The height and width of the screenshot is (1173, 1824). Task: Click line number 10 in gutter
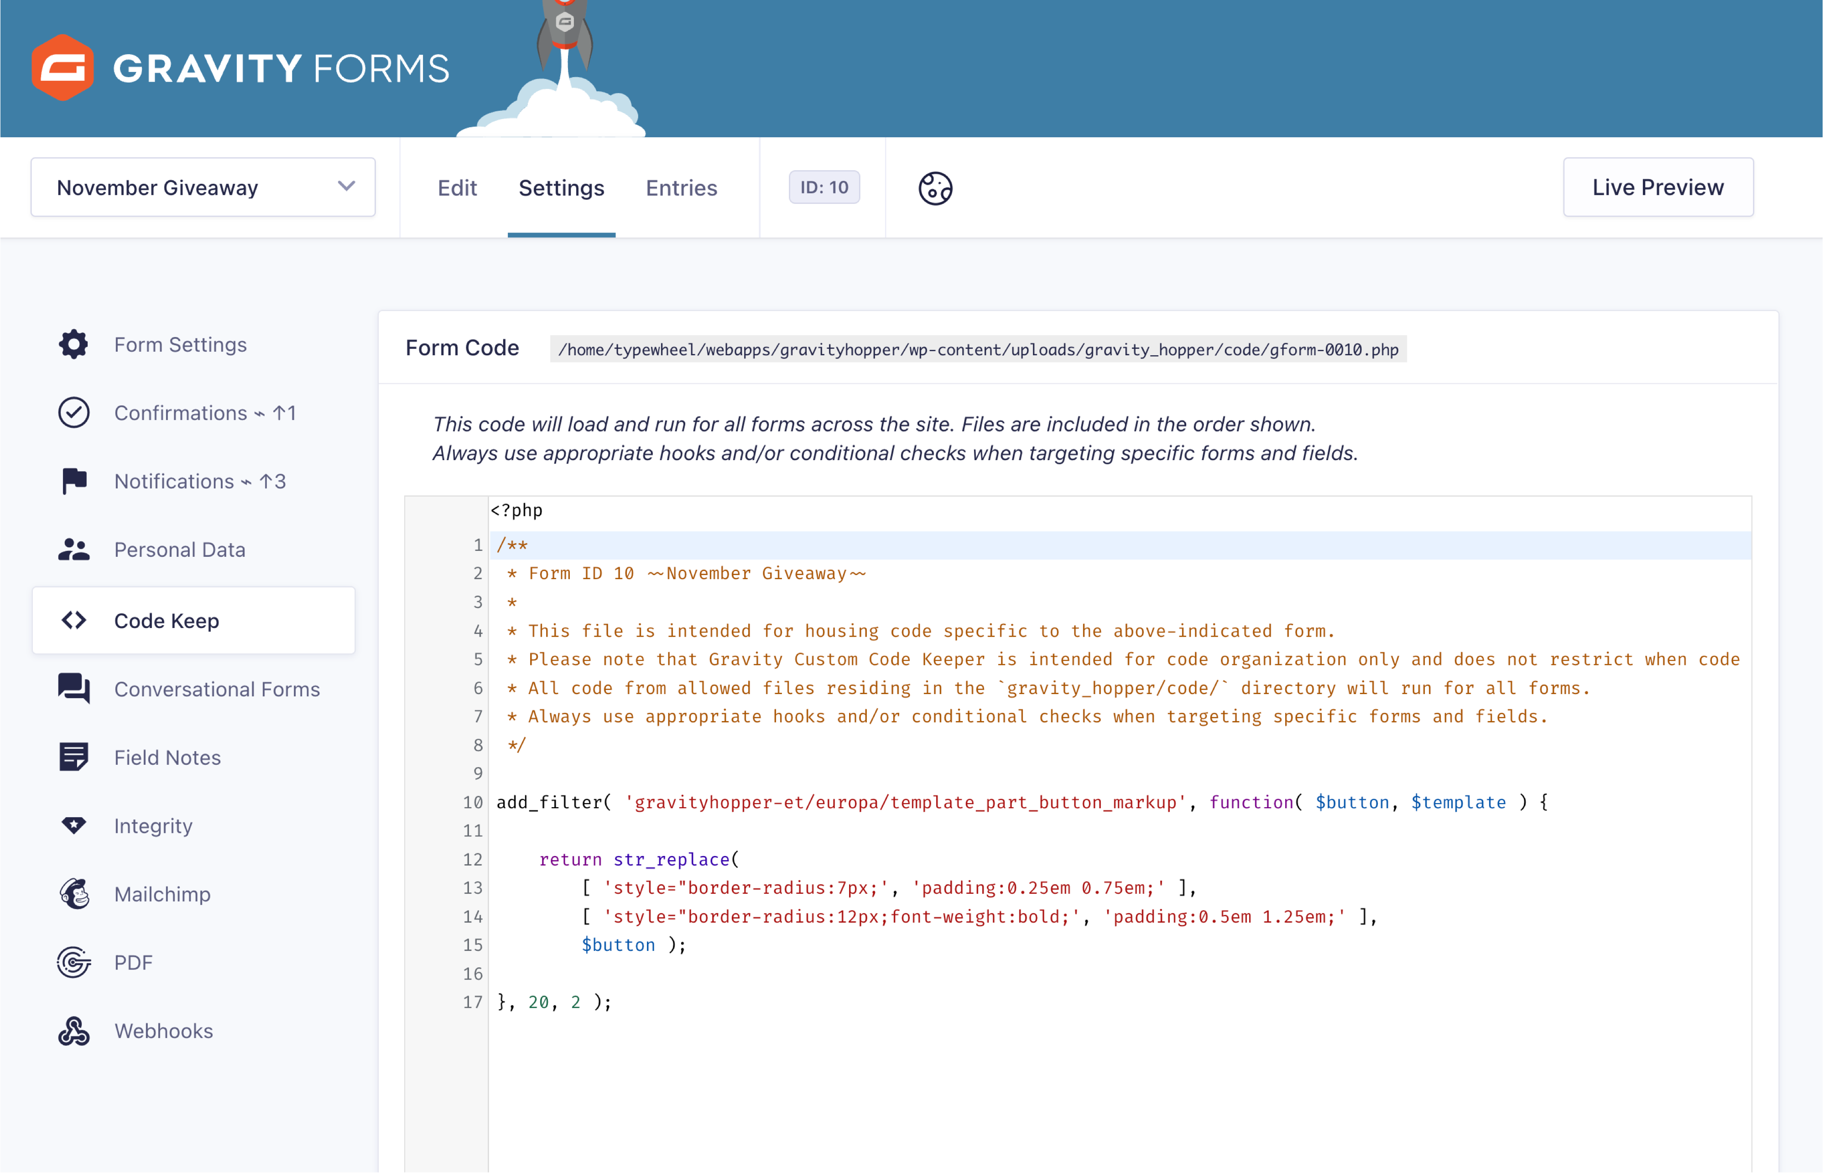472,802
